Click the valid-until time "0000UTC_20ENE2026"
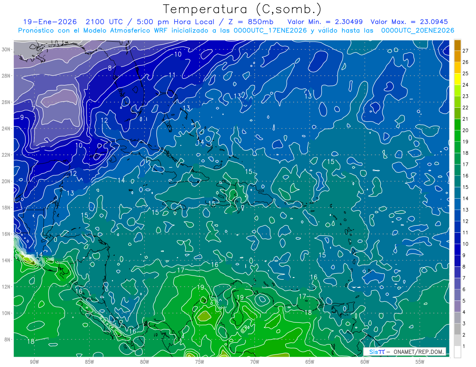 point(418,30)
